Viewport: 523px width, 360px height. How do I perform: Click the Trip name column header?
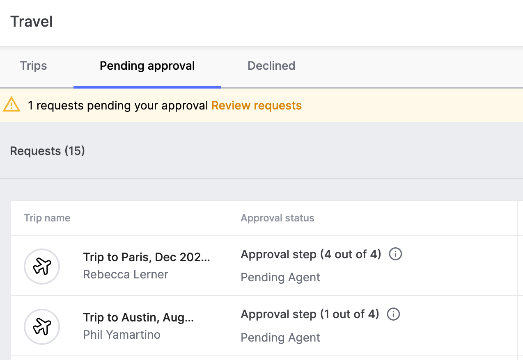[x=47, y=218]
